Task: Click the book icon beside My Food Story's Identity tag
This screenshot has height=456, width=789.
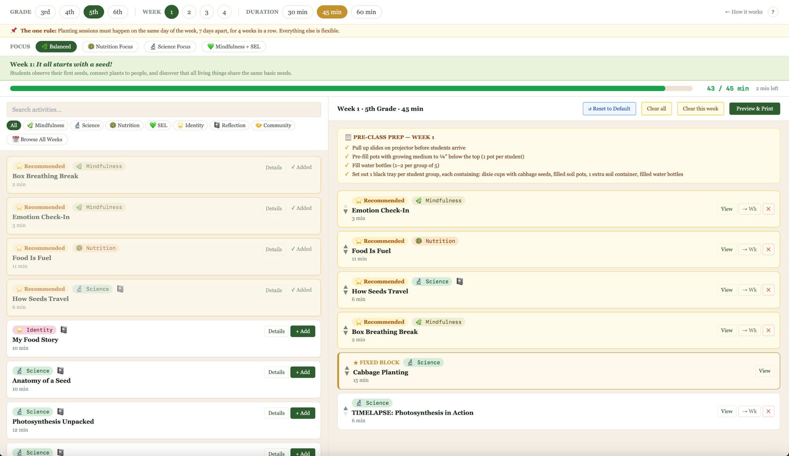Action: point(64,330)
